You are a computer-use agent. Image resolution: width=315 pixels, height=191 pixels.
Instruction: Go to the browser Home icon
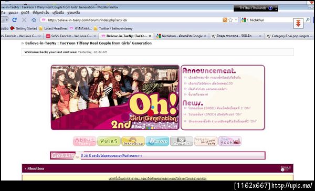[x=34, y=20]
